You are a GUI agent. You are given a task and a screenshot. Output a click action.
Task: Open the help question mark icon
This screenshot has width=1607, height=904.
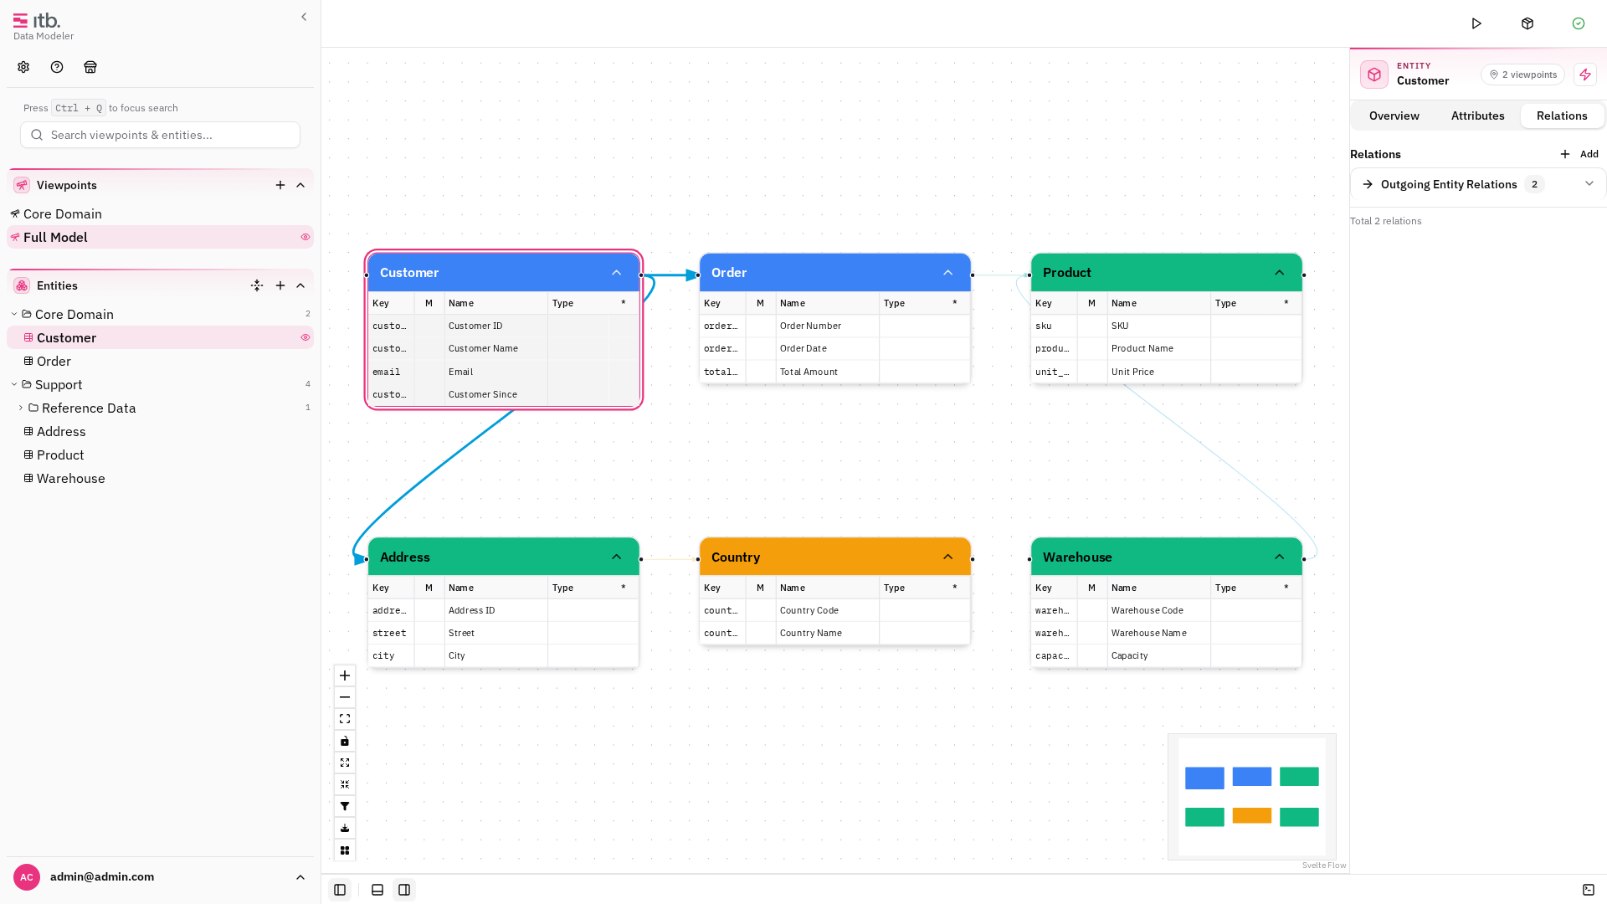pyautogui.click(x=57, y=67)
